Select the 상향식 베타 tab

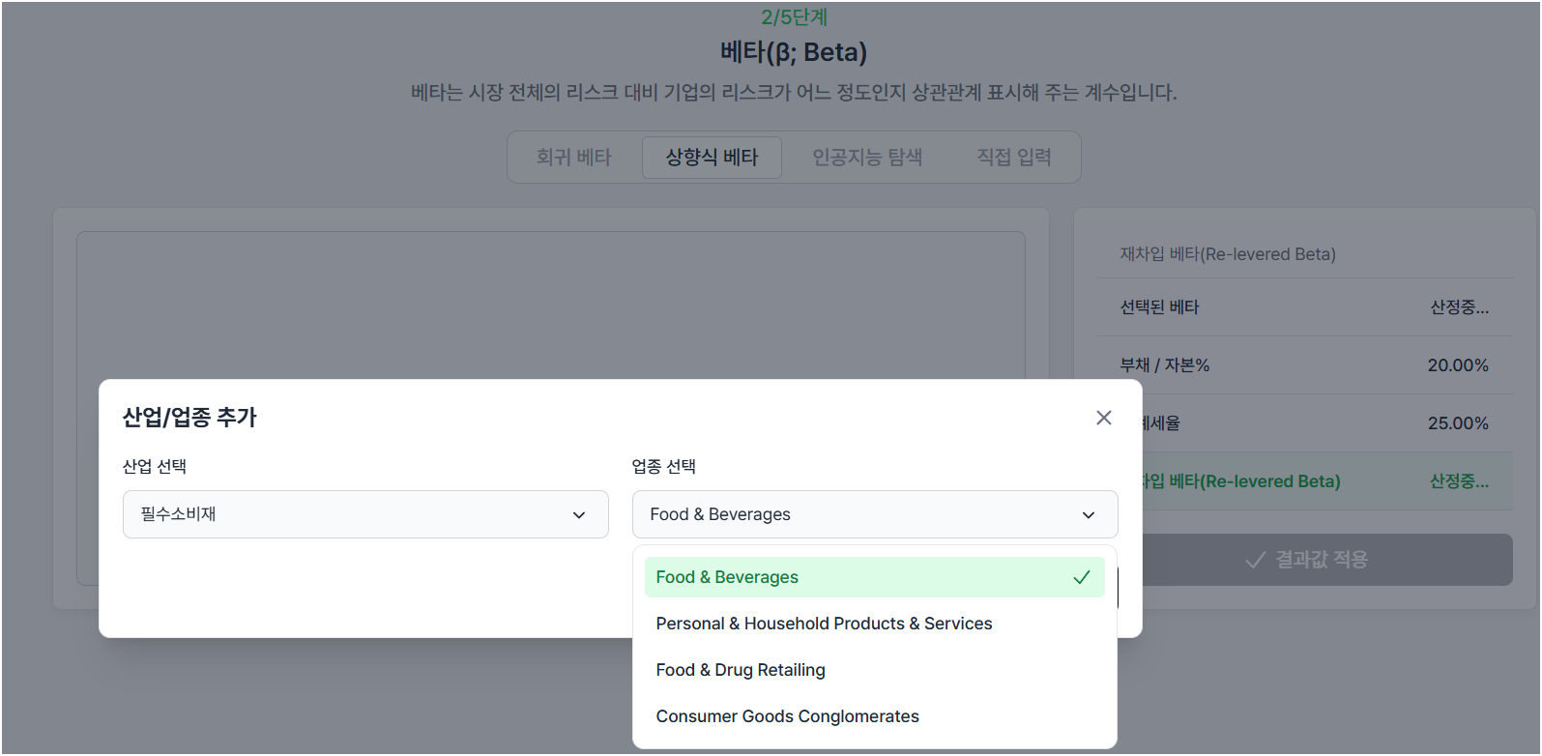pyautogui.click(x=712, y=157)
